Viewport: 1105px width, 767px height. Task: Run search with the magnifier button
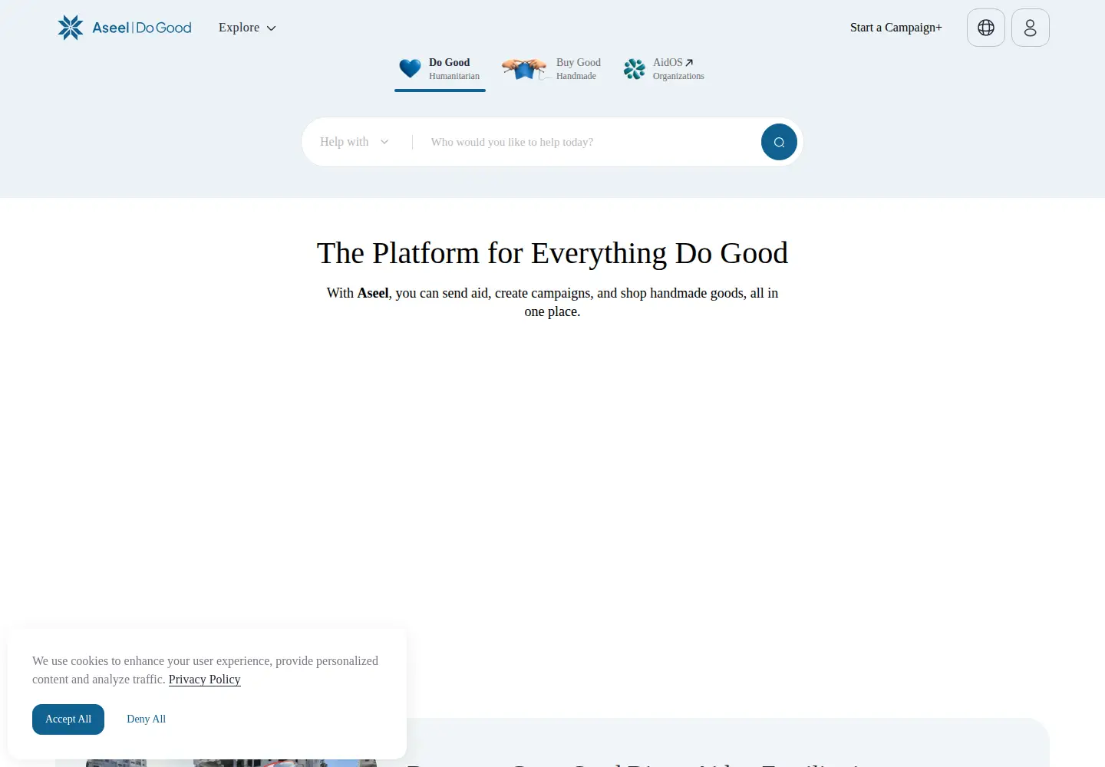tap(779, 142)
